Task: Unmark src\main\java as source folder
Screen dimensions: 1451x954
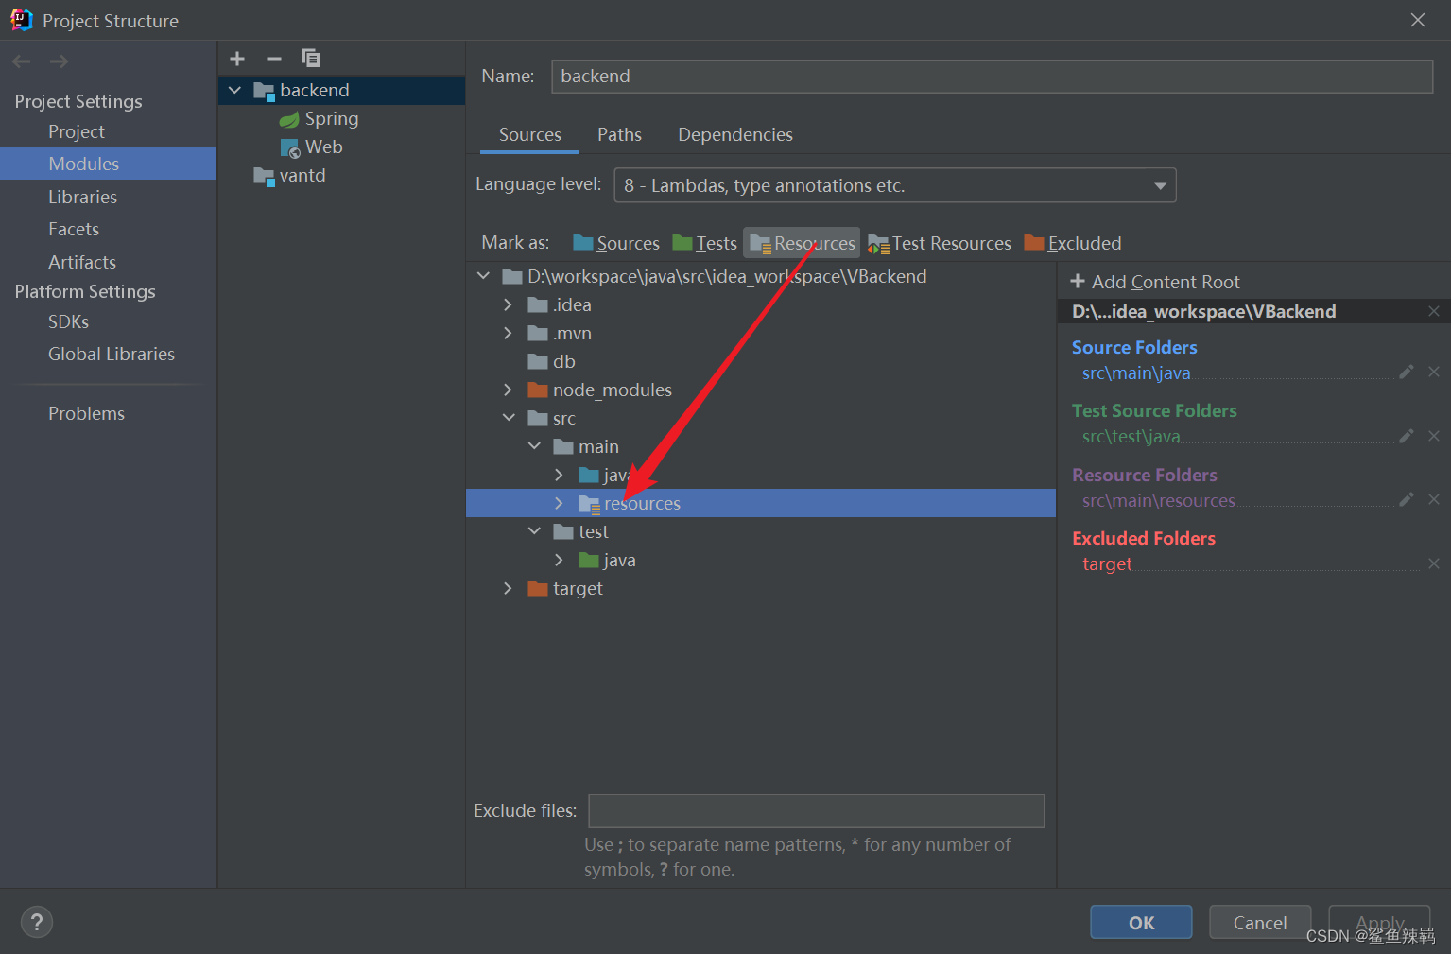Action: [1434, 372]
